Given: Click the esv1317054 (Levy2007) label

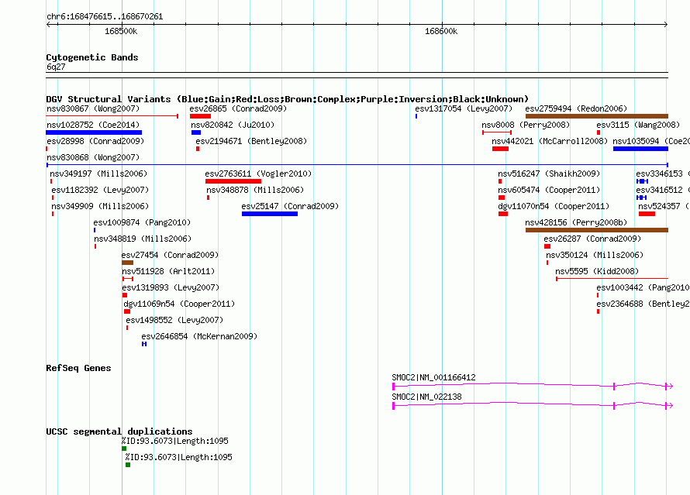Looking at the screenshot, I should click(464, 108).
